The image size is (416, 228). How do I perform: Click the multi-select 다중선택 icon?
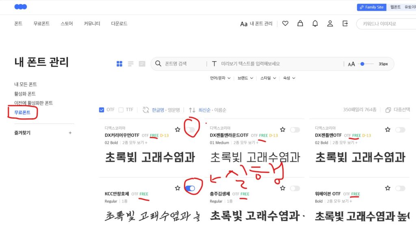[x=388, y=110]
